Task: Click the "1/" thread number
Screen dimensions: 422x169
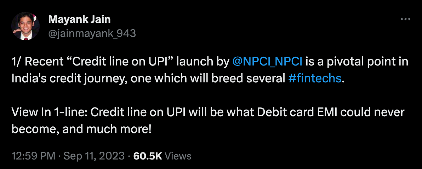Action: coord(17,62)
